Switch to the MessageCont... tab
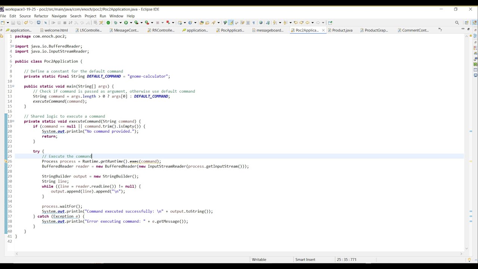 [124, 30]
